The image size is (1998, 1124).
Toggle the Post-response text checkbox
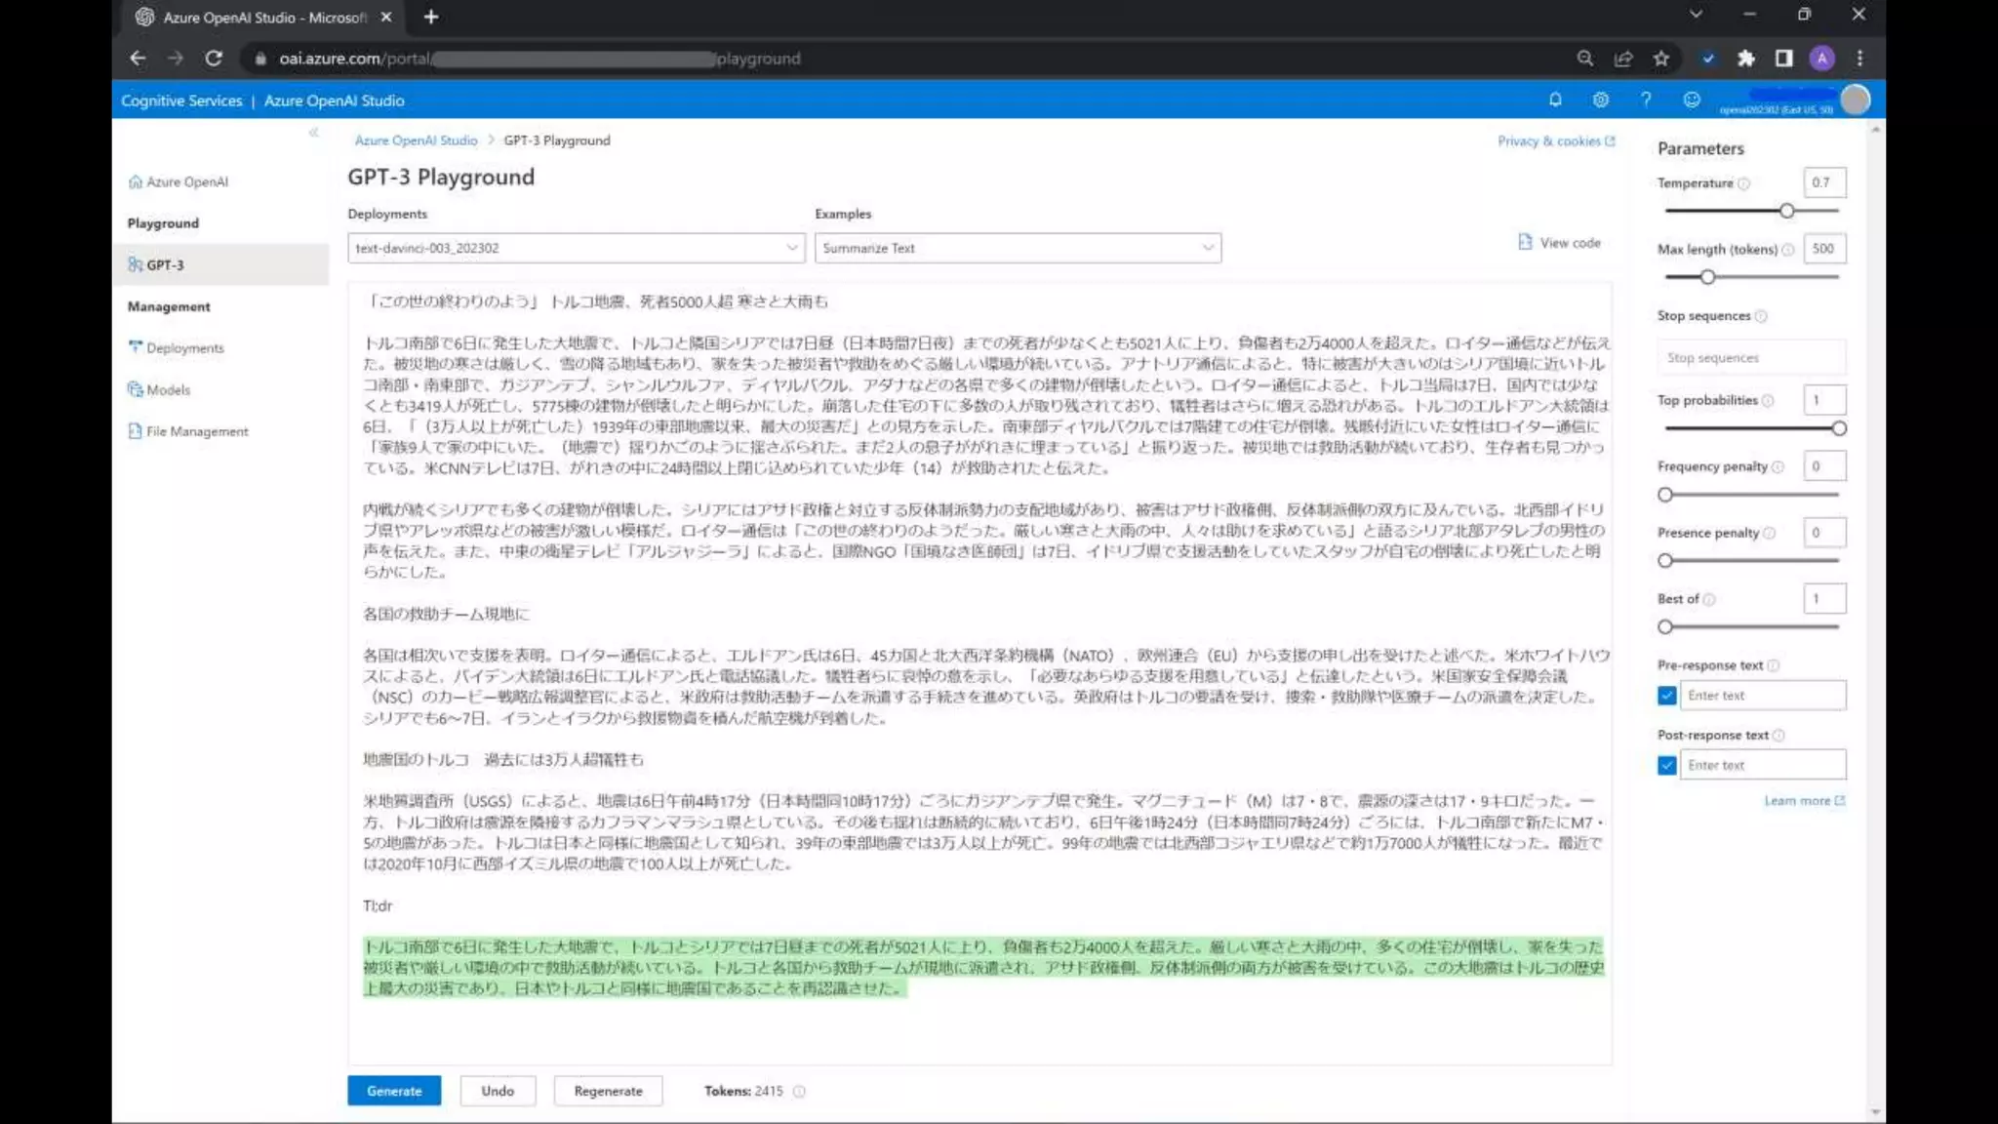point(1667,765)
